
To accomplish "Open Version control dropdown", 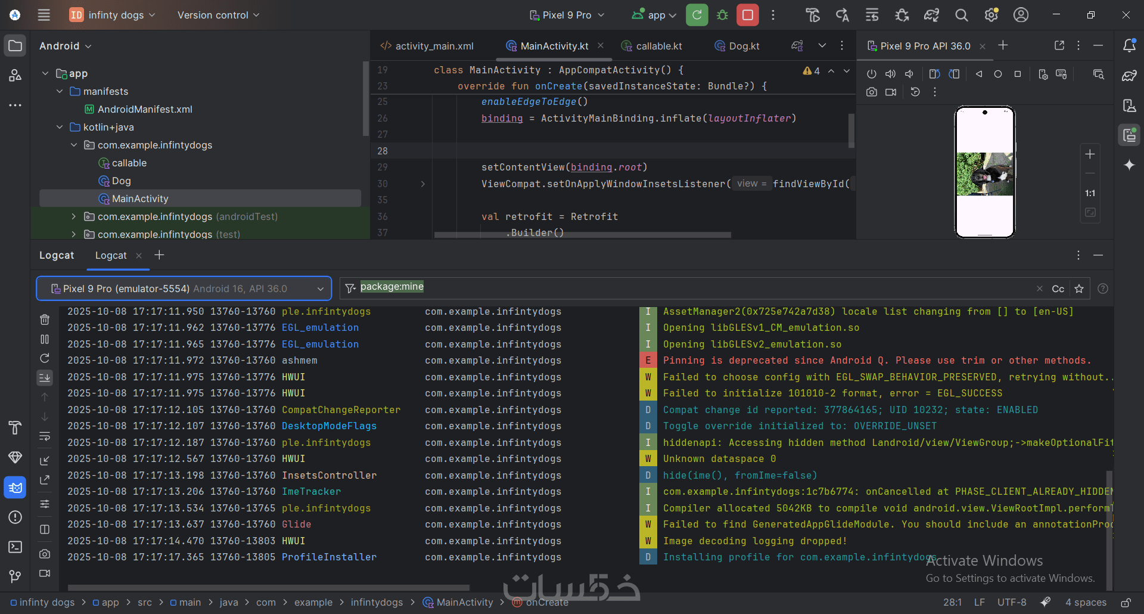I will click(218, 15).
